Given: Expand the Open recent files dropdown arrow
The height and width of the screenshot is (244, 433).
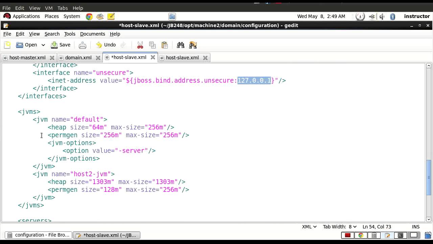Looking at the screenshot, I should (43, 45).
